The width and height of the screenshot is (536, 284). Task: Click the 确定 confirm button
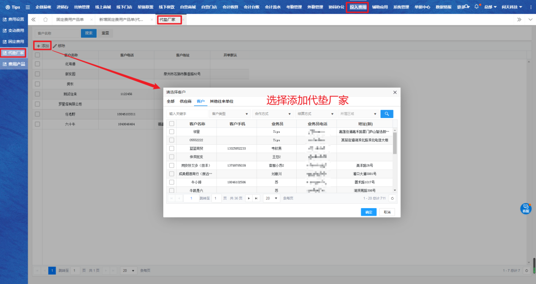[x=368, y=212]
